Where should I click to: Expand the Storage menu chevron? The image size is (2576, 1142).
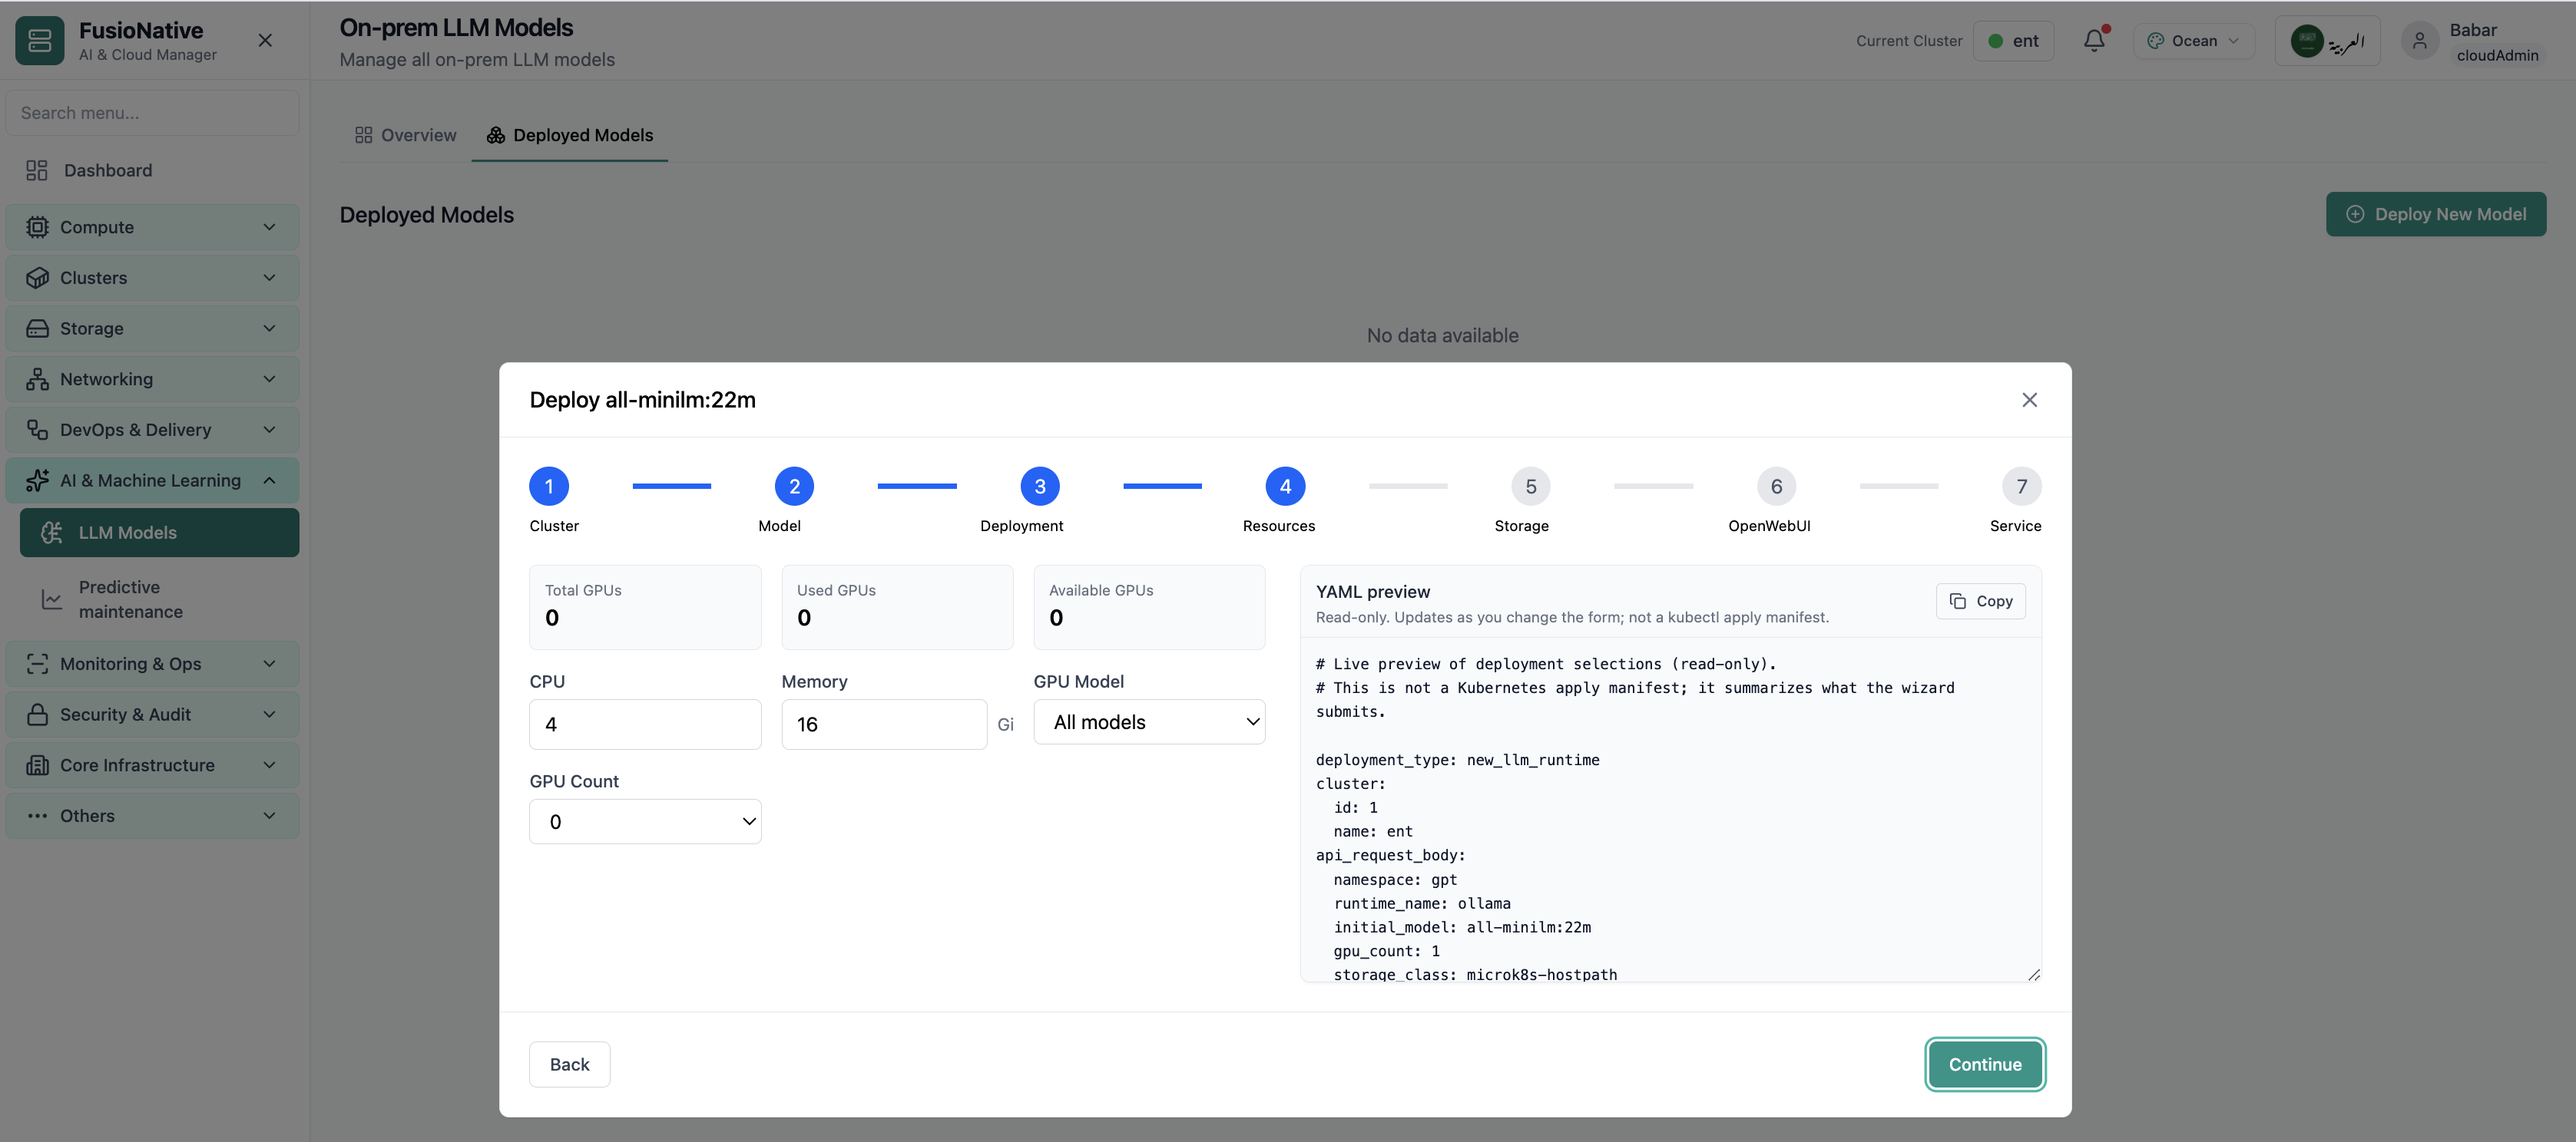pyautogui.click(x=269, y=328)
